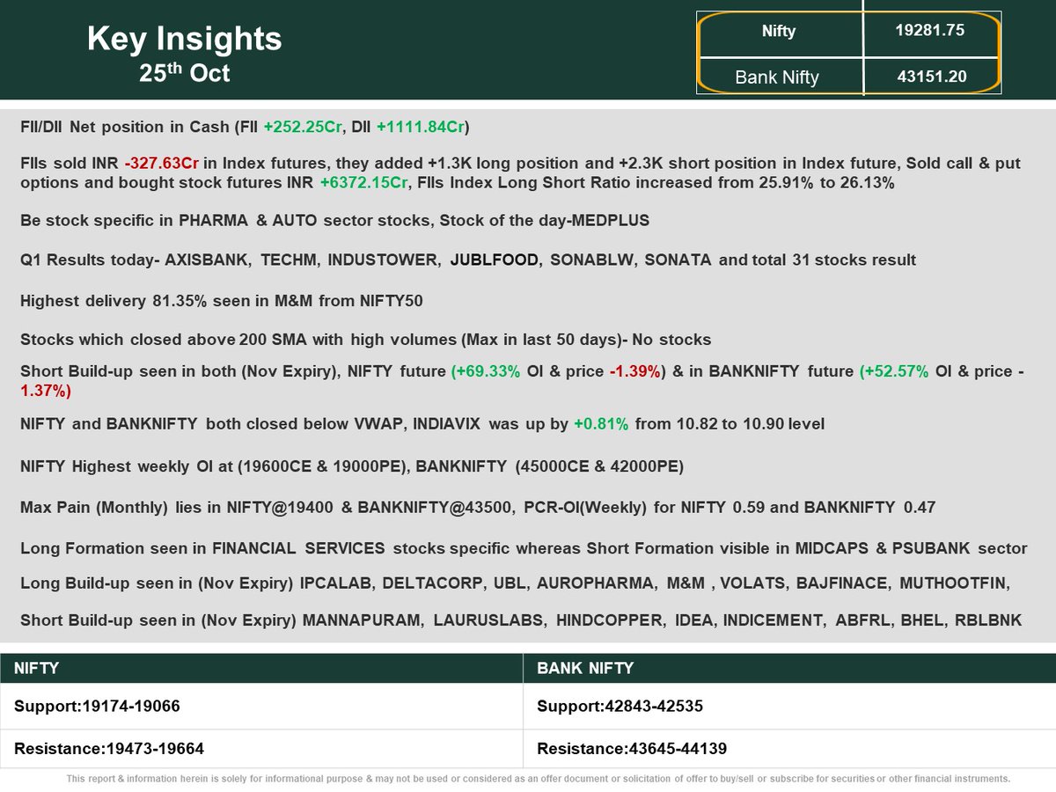This screenshot has height=792, width=1056.
Task: Click the 'Resistance:43645-44139' cell
Action: (789, 749)
